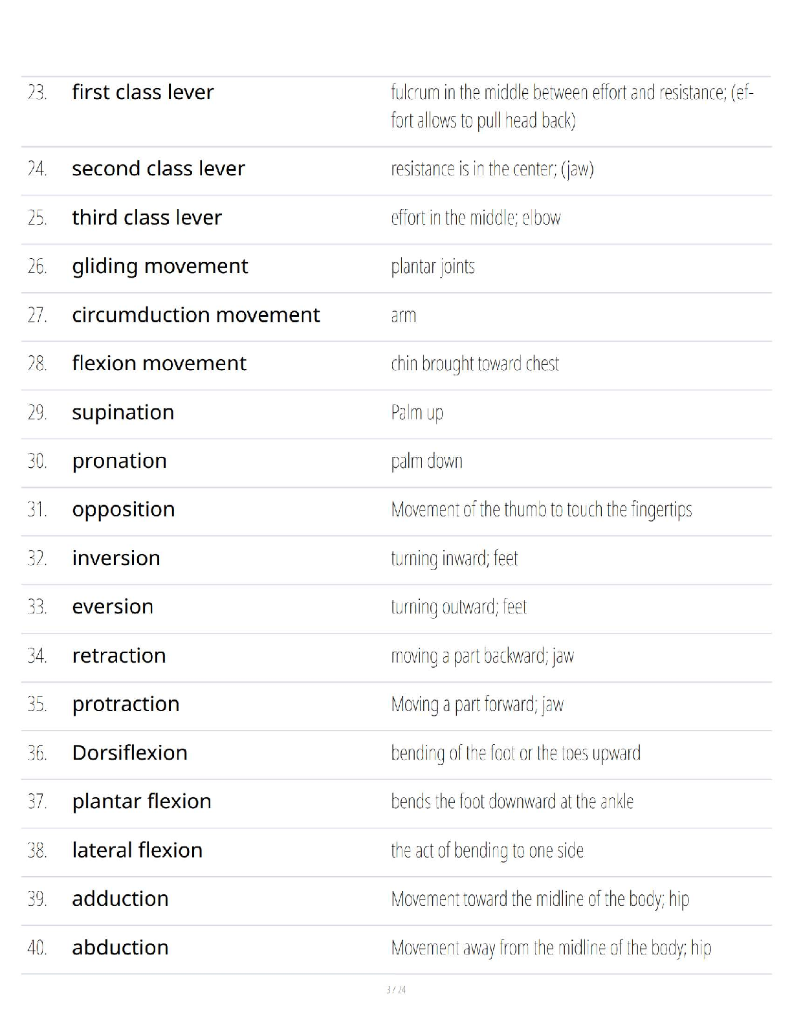This screenshot has height=1025, width=792.
Task: Click the definition "Moving a part forward; jaw"
Action: 477,704
